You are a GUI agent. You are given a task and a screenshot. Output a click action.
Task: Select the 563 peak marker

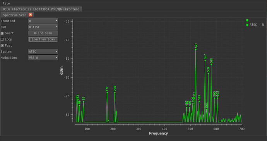click(207, 109)
